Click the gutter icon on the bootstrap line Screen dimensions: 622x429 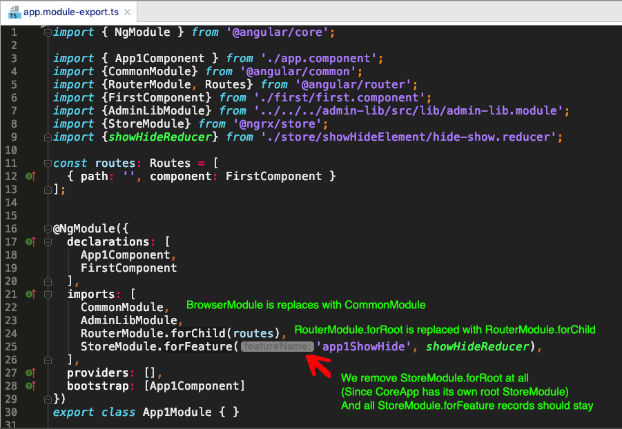[x=29, y=386]
